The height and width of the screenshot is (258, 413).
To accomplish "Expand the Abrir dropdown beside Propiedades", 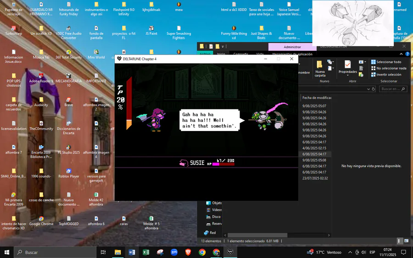I will click(x=363, y=62).
